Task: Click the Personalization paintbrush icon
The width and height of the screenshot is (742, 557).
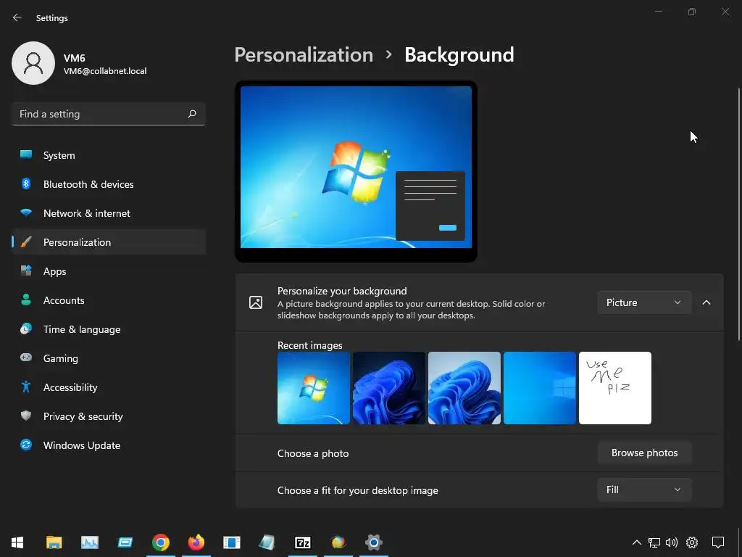Action: 26,242
